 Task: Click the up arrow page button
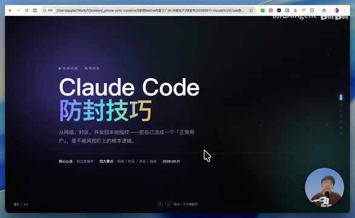pos(160,204)
